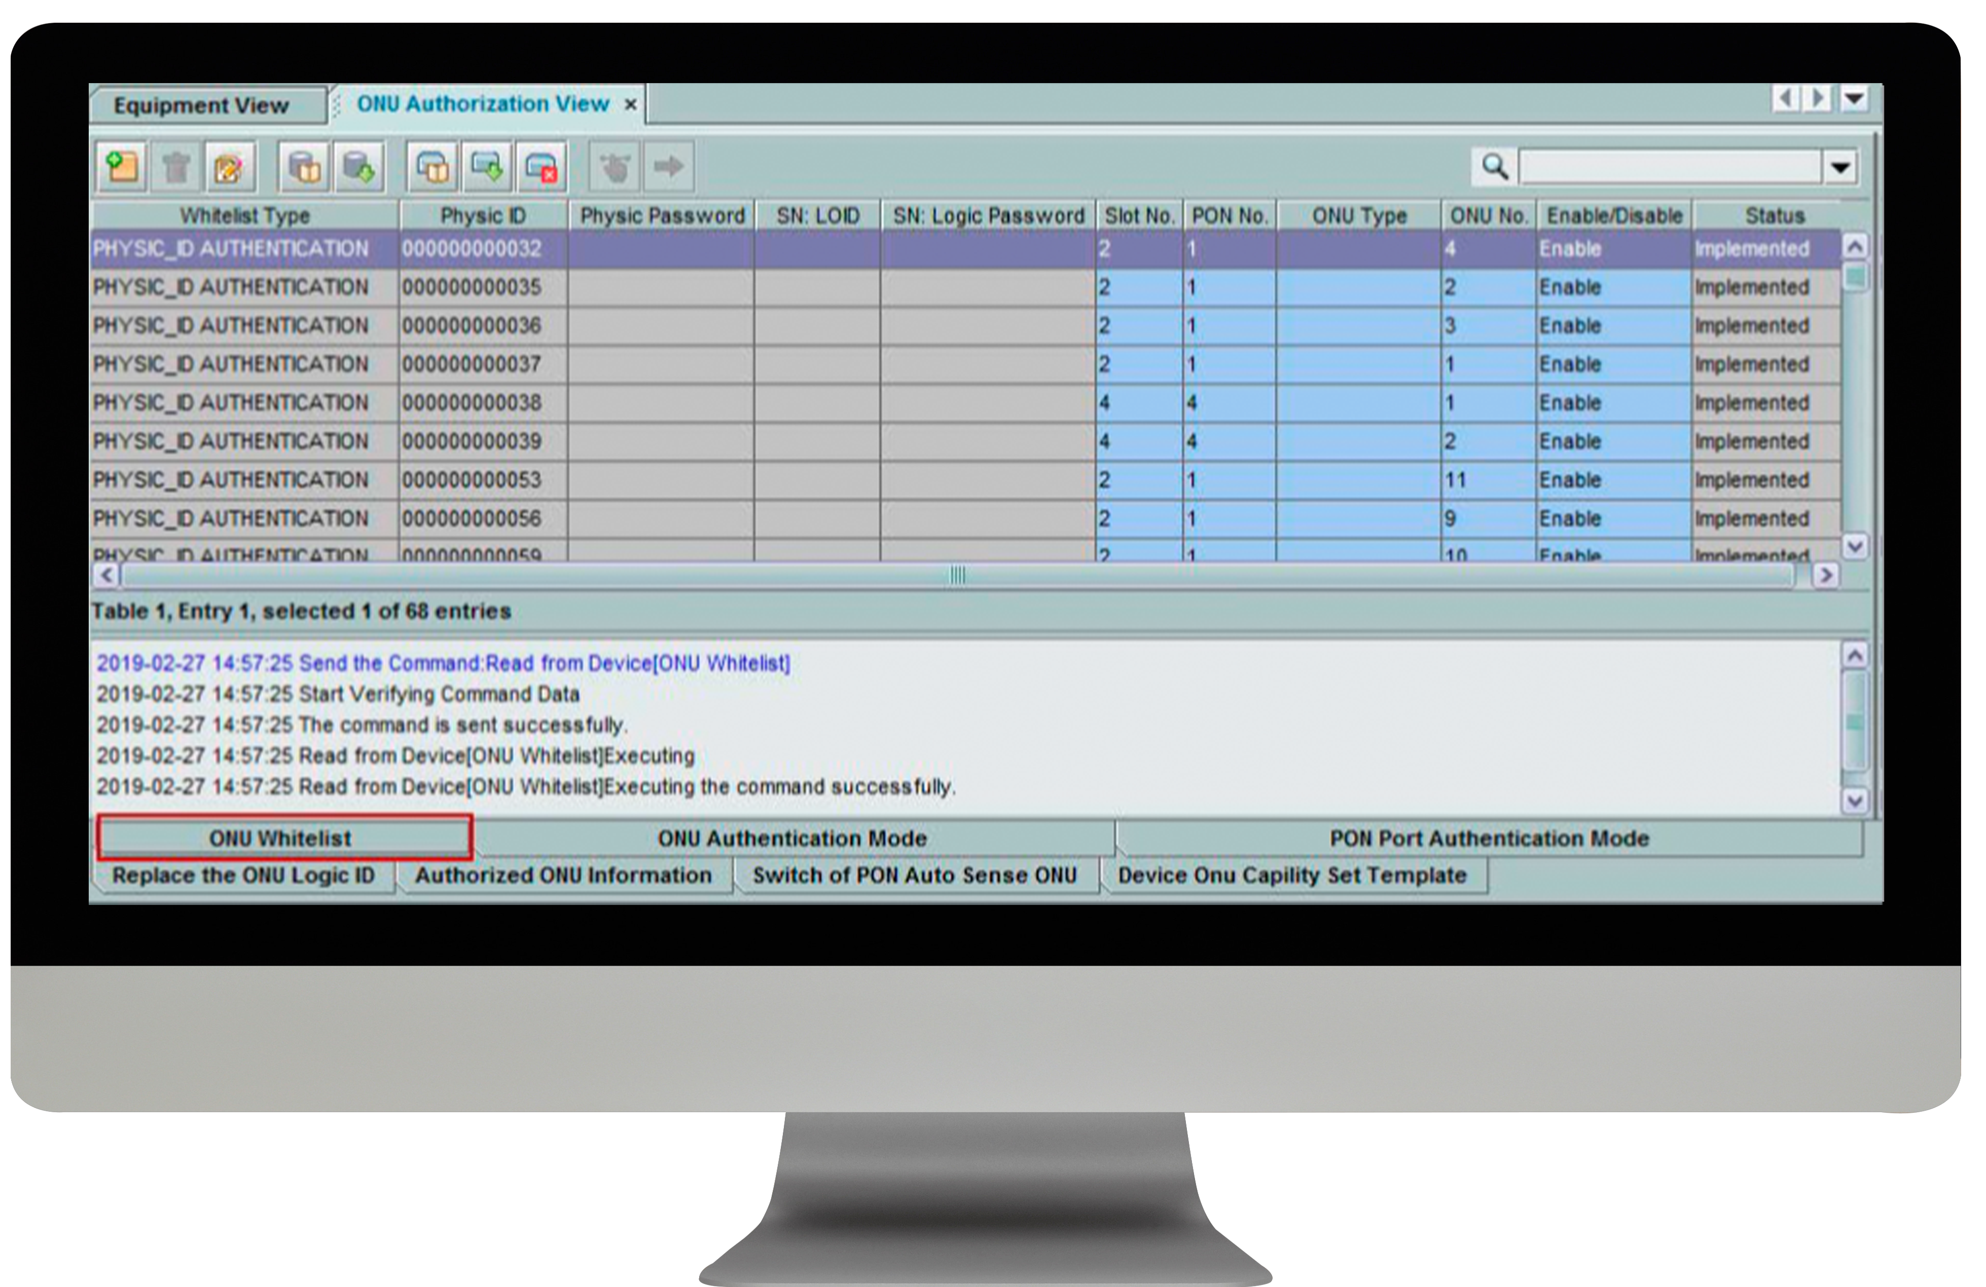Click the Enable/Disable column header
Viewport: 1986px width, 1287px height.
pos(1615,215)
